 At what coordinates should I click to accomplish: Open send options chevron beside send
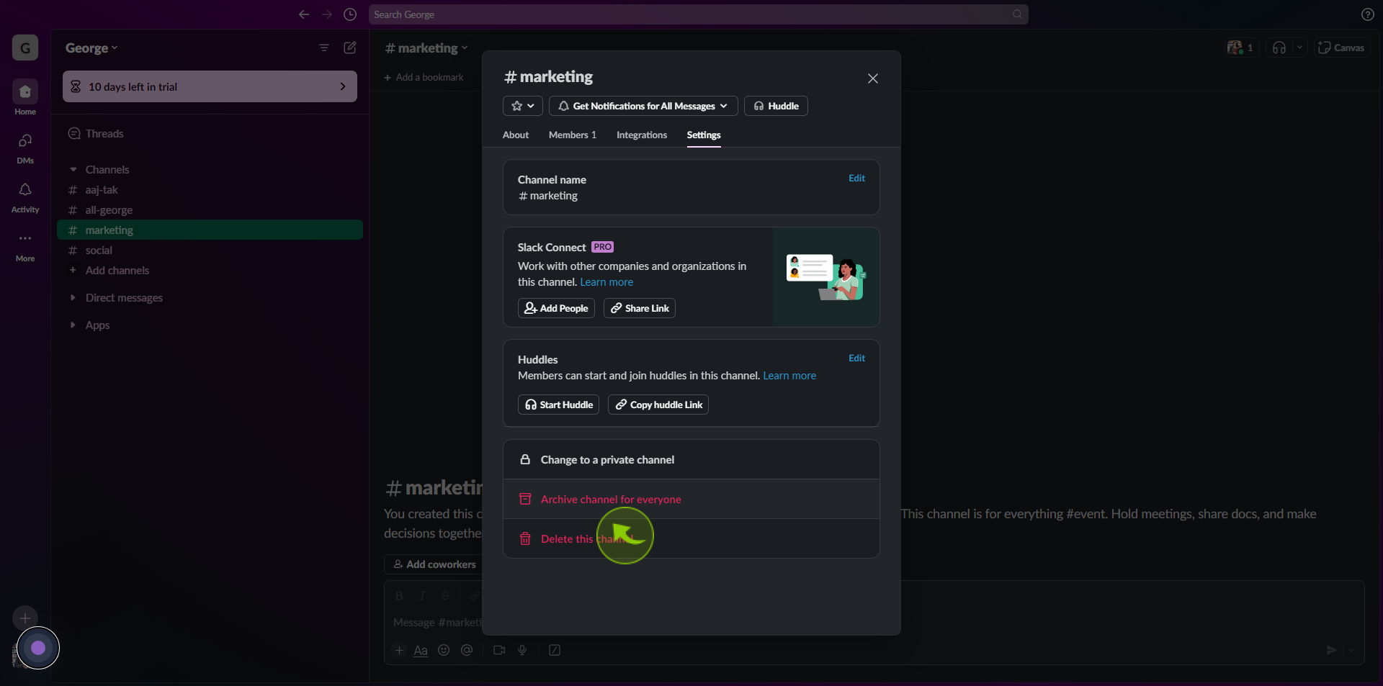point(1352,650)
